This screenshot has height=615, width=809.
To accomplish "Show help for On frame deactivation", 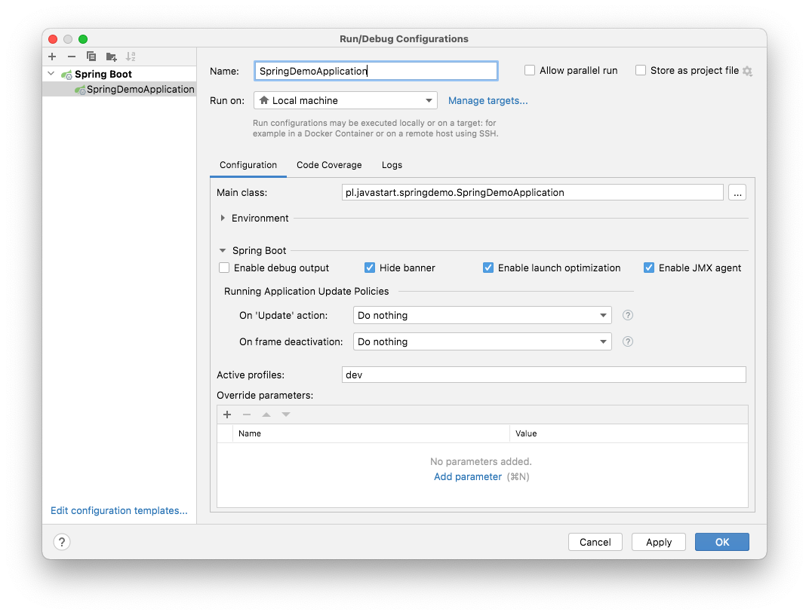I will click(627, 341).
